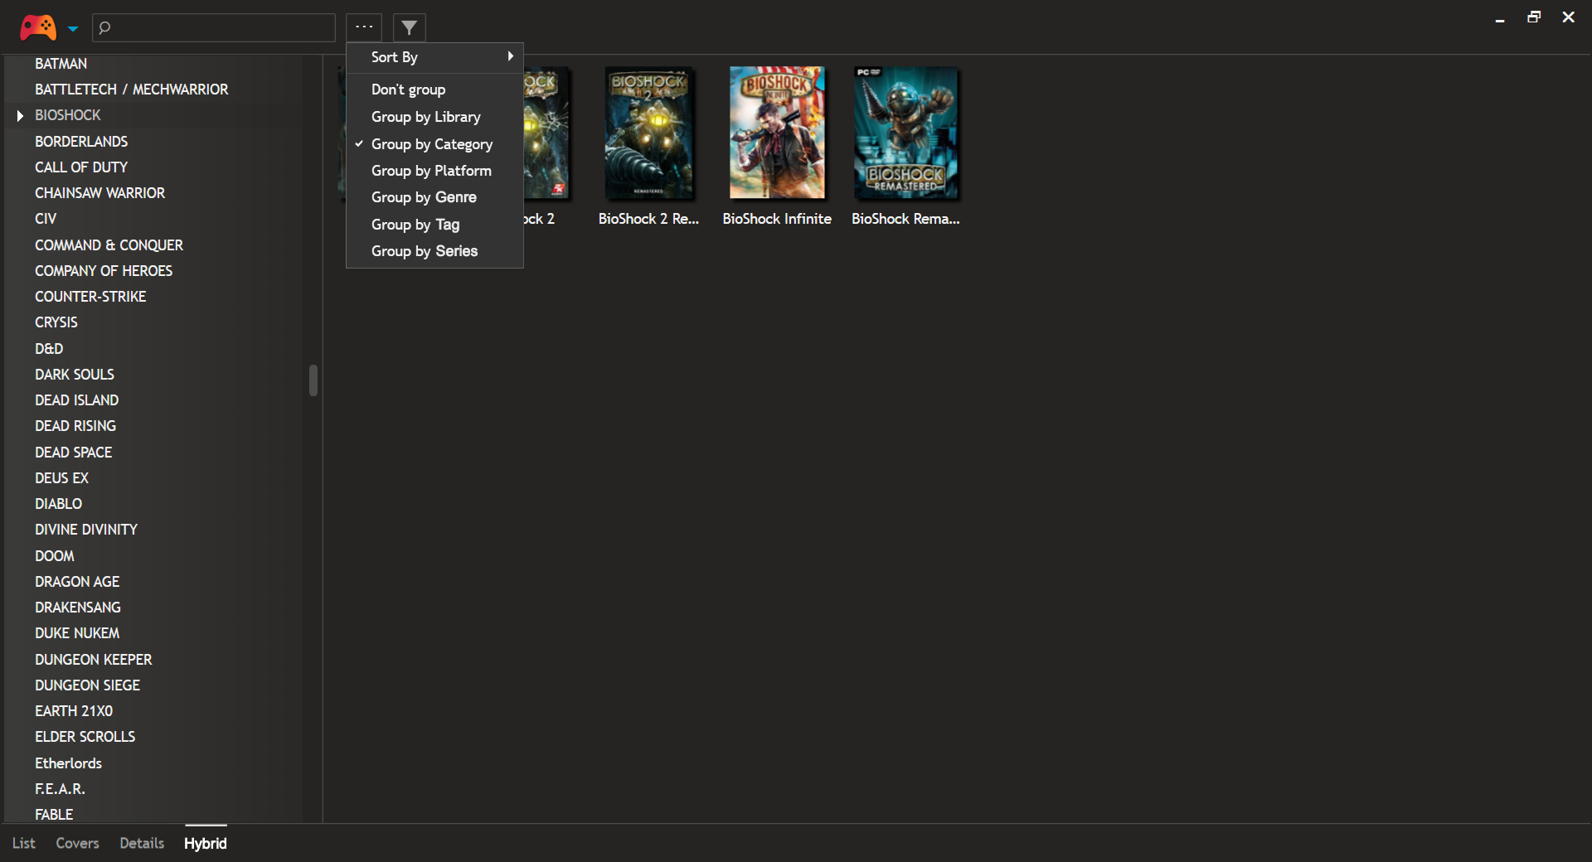The width and height of the screenshot is (1592, 862).
Task: Restore down the Playnite window
Action: click(1534, 17)
